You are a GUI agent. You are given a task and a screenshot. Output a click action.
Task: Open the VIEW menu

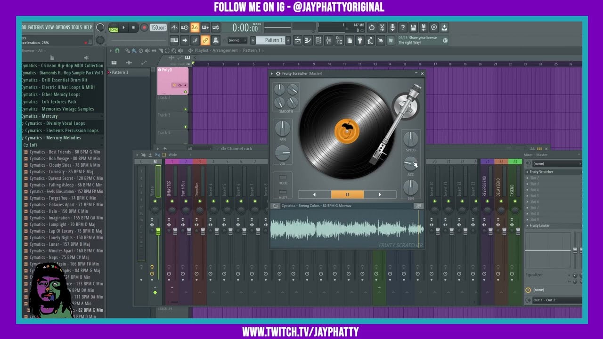(49, 27)
